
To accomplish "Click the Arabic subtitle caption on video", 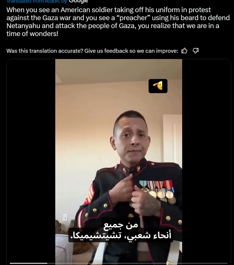I will (x=121, y=230).
